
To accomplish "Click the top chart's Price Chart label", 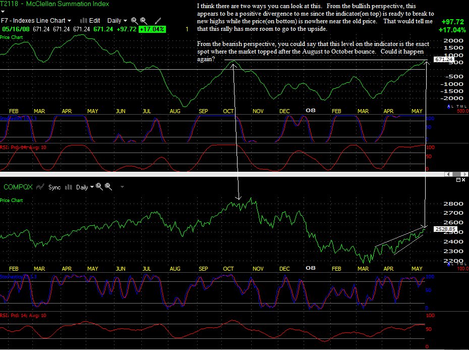I will point(12,37).
